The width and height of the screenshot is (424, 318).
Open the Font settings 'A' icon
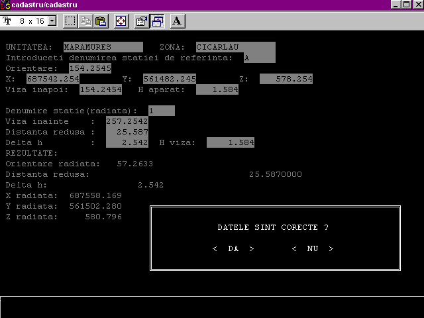[x=177, y=21]
